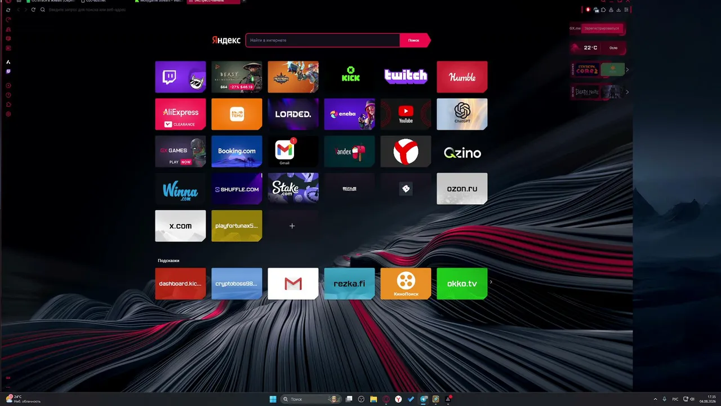The height and width of the screenshot is (406, 721).
Task: Open the Humble speed dial tile
Action: 462,77
